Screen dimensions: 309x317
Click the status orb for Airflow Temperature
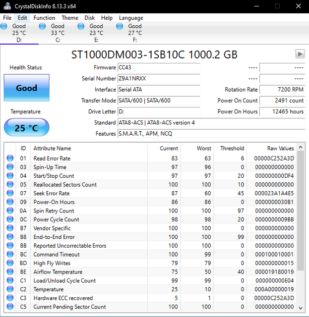tap(10, 271)
